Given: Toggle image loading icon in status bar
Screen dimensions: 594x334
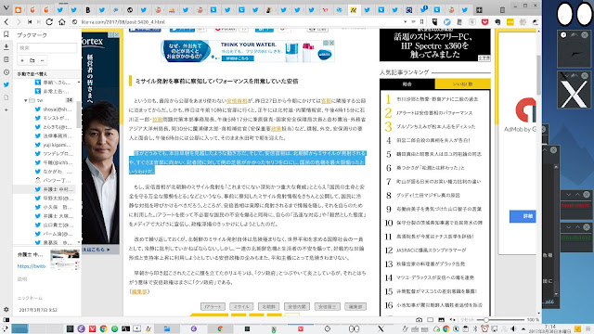Looking at the screenshot, I should pyautogui.click(x=442, y=320).
